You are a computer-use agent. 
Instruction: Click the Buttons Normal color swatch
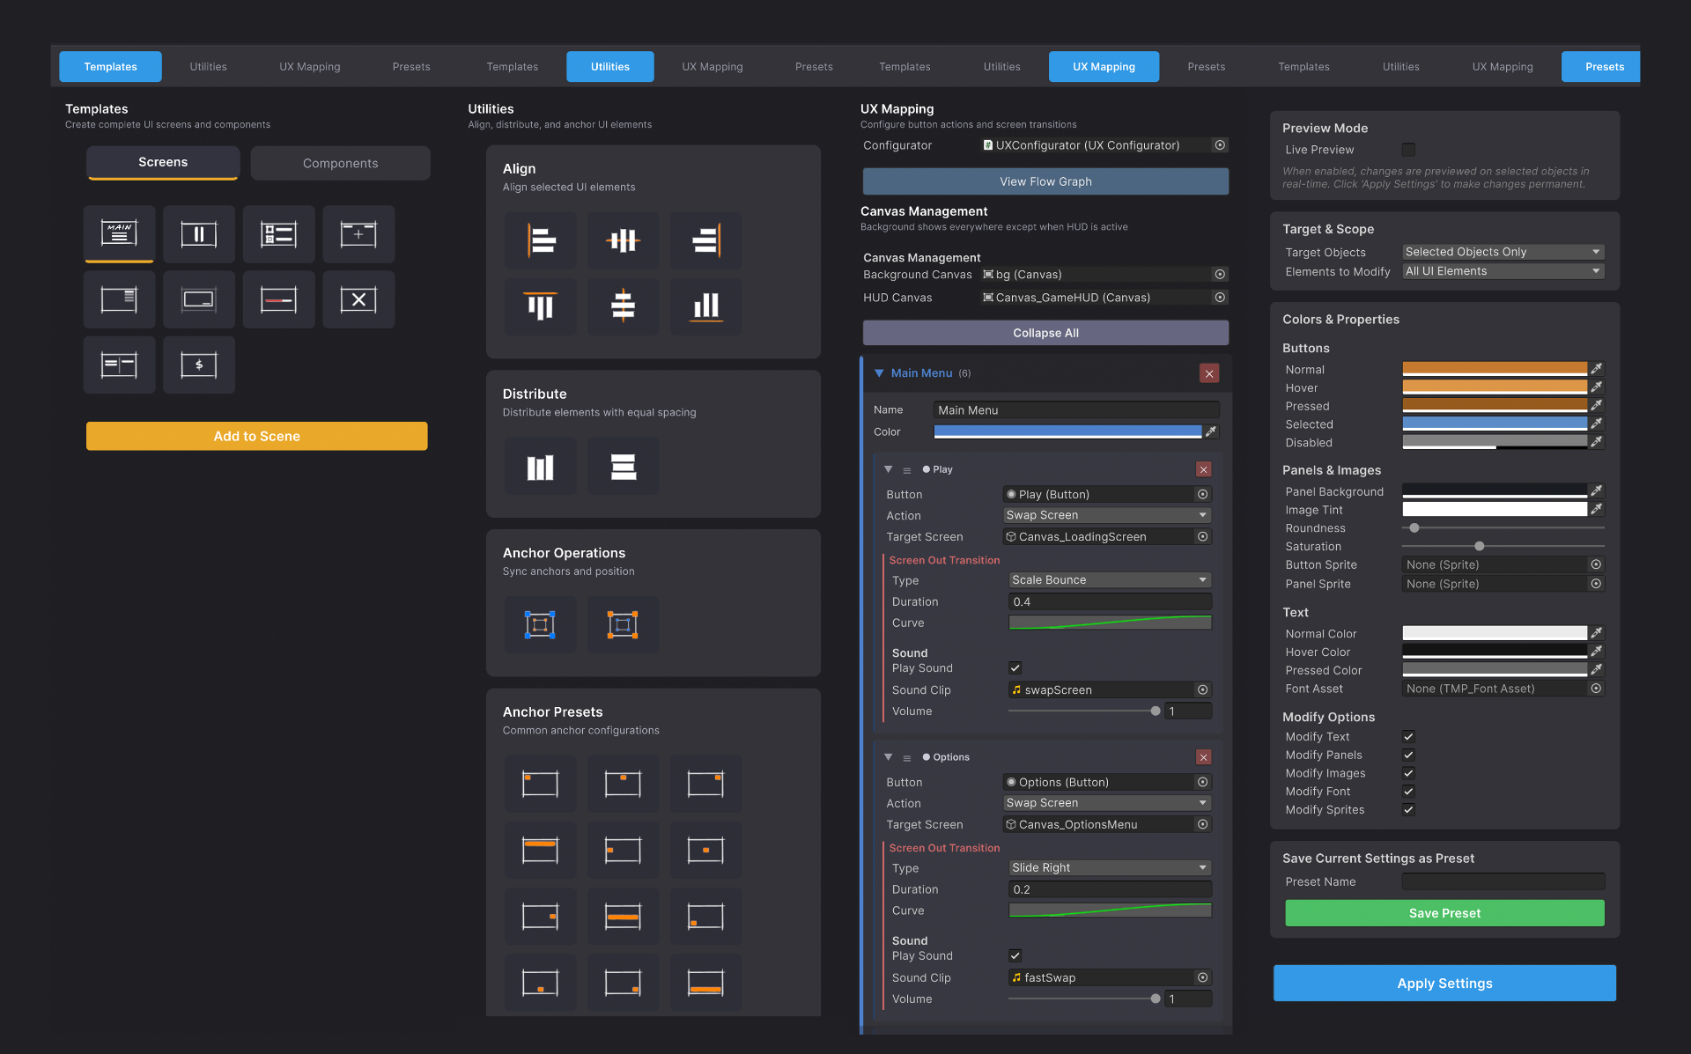[1495, 369]
